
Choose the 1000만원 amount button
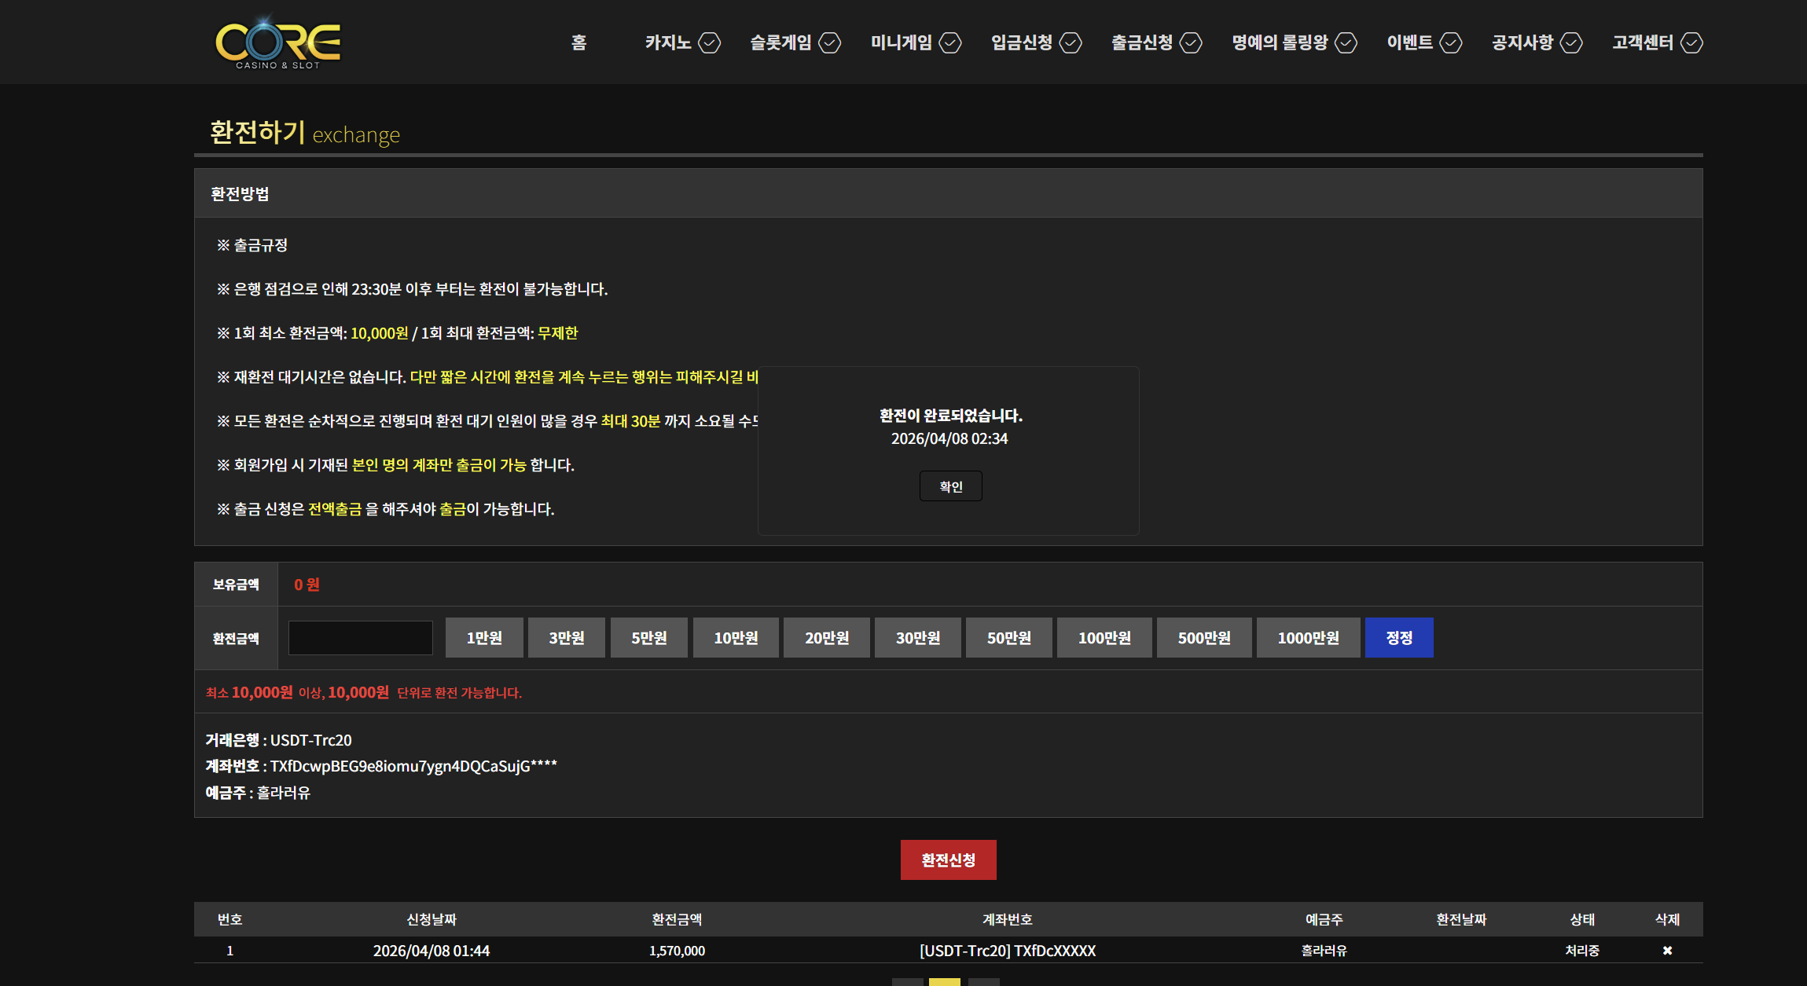pos(1308,637)
